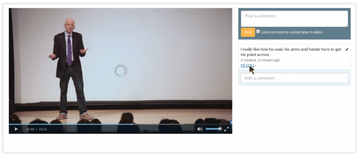
Task: Click the orange Post button
Action: [248, 32]
